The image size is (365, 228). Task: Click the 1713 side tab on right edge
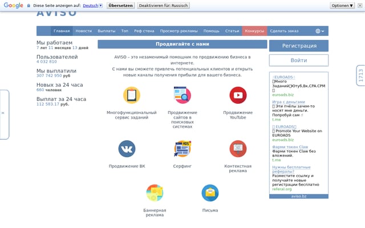[360, 75]
